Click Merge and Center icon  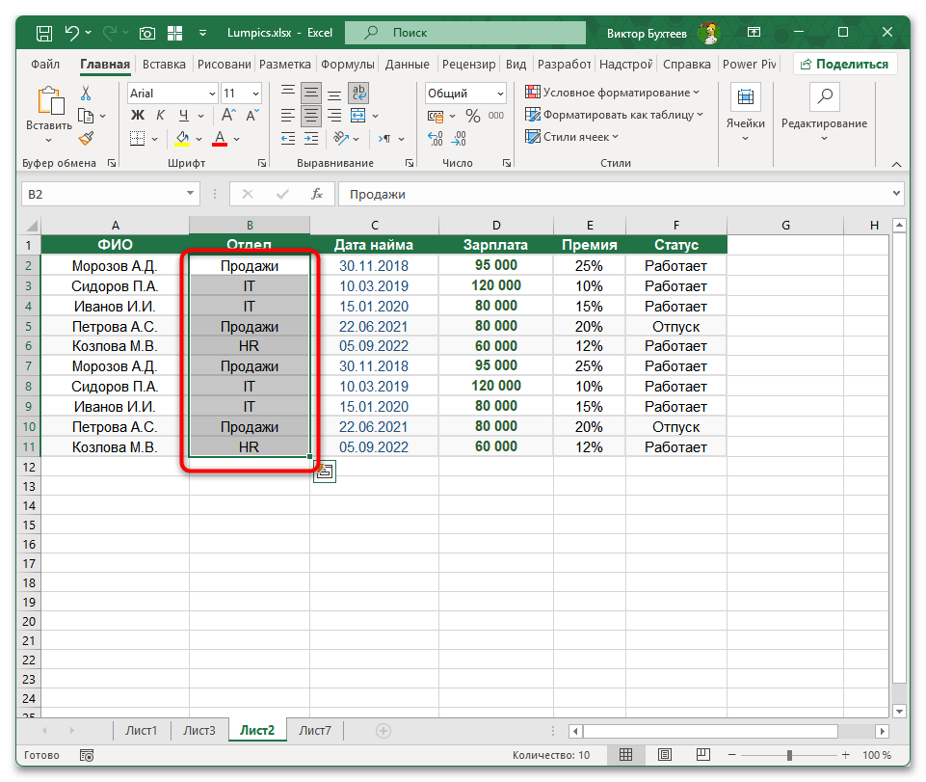[x=357, y=116]
